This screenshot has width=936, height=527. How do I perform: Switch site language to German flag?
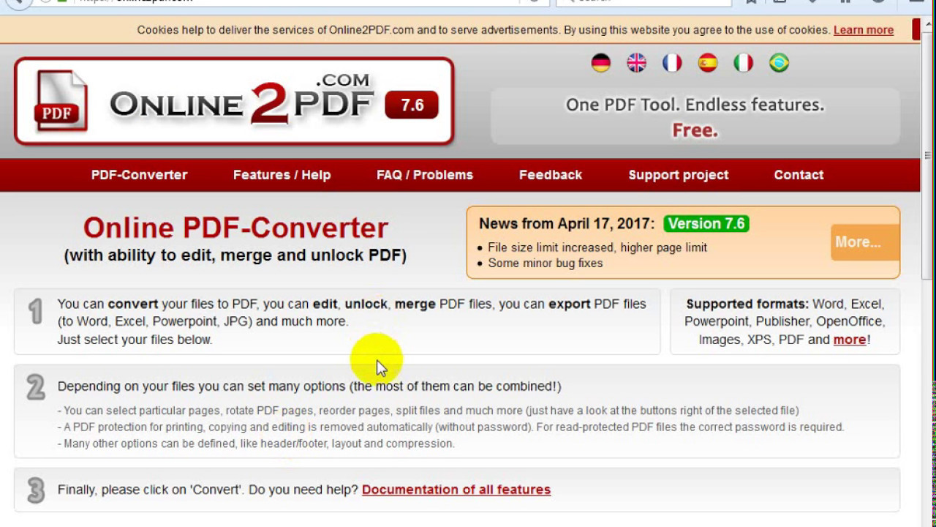601,63
